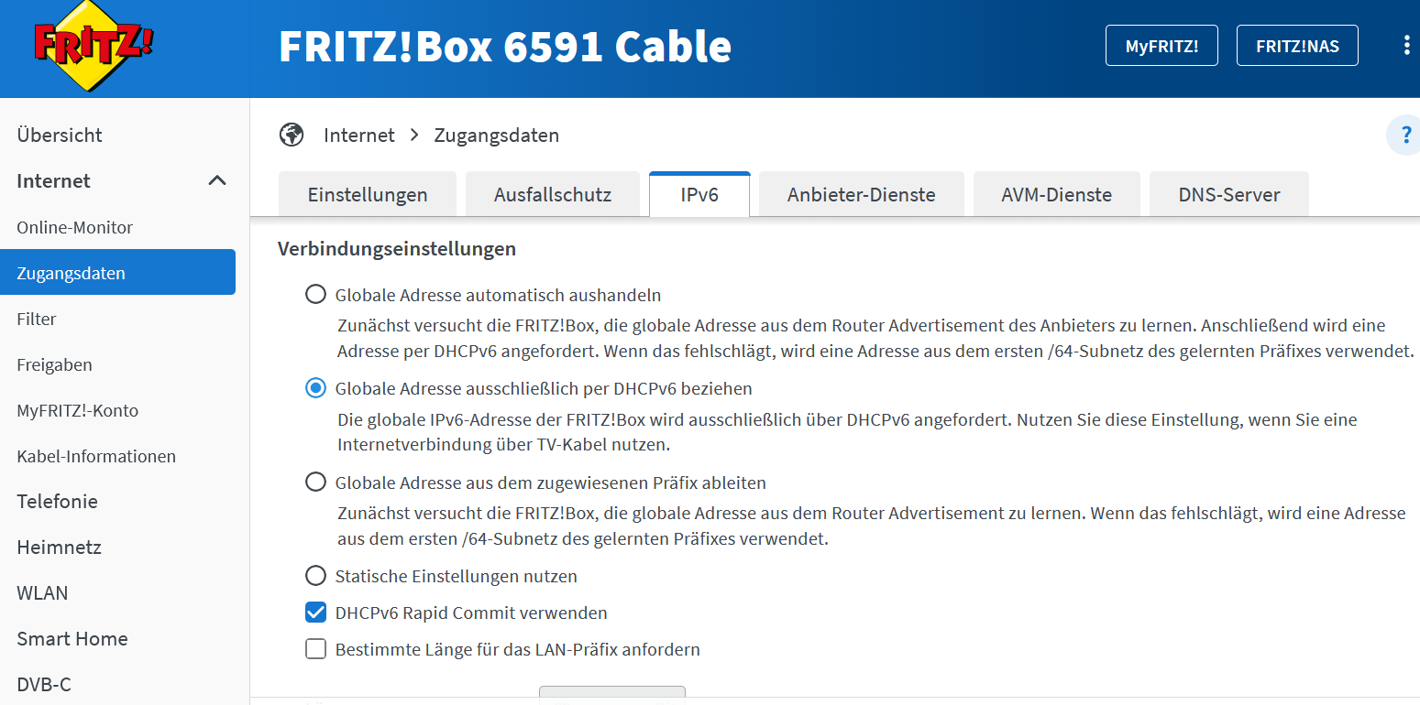The height and width of the screenshot is (705, 1420).
Task: Select 'Globale Adresse automatisch aushandeln' option
Action: click(315, 295)
